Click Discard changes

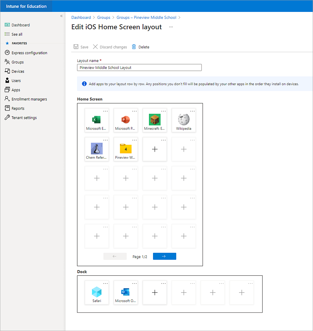pyautogui.click(x=110, y=47)
